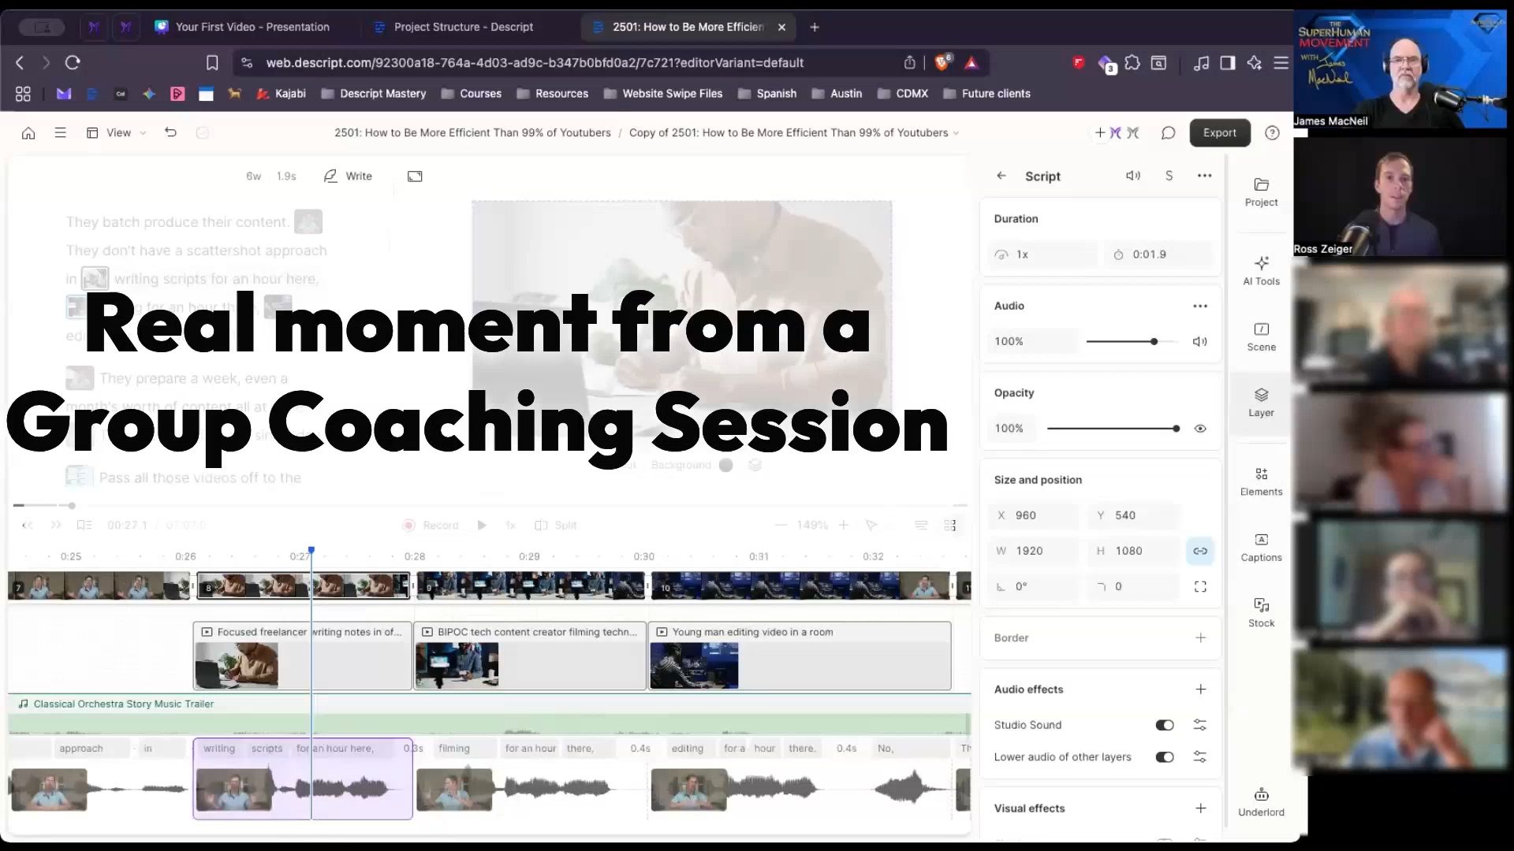Open the project name breadcrumb link
The width and height of the screenshot is (1514, 851).
(x=472, y=133)
